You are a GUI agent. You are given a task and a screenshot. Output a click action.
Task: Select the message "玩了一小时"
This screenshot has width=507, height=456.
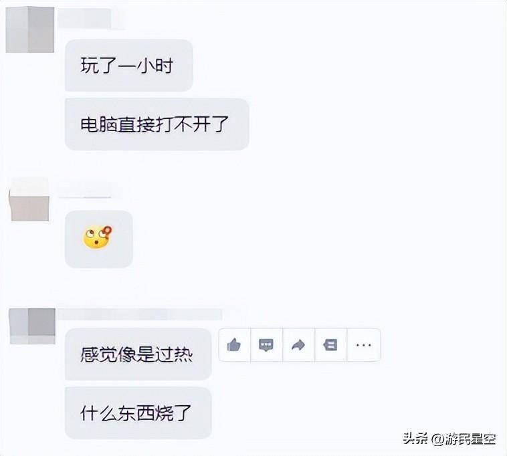(x=127, y=66)
